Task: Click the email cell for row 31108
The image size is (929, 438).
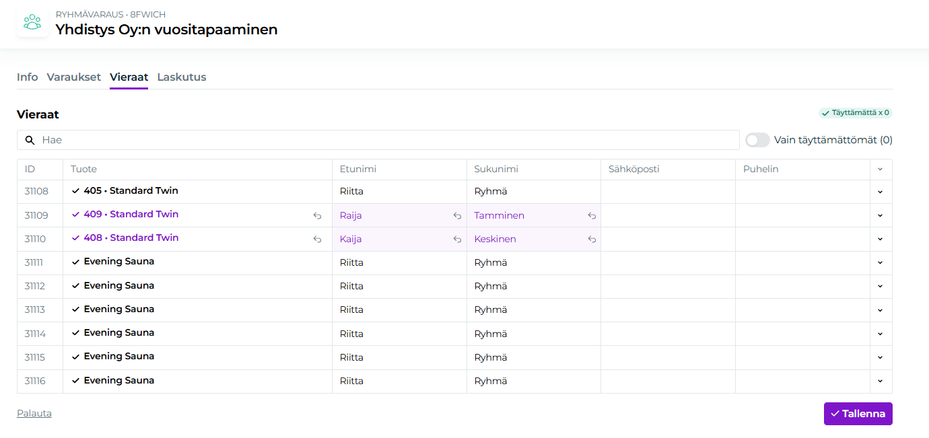Action: [667, 192]
